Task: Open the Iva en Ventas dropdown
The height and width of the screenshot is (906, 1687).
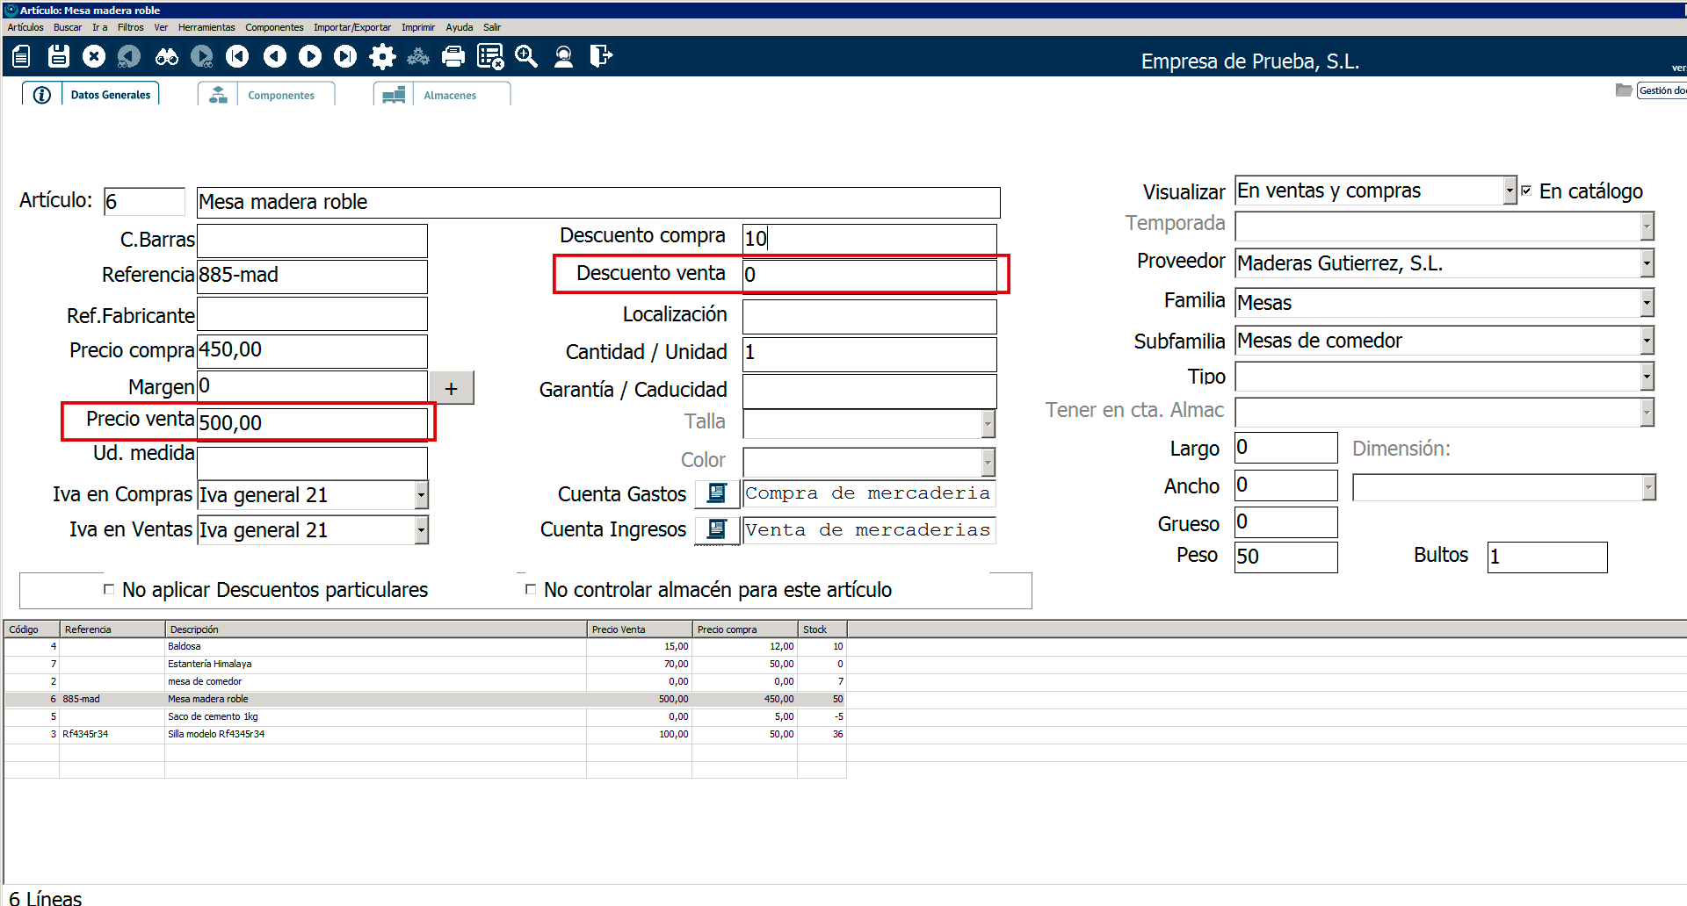Action: 422,529
